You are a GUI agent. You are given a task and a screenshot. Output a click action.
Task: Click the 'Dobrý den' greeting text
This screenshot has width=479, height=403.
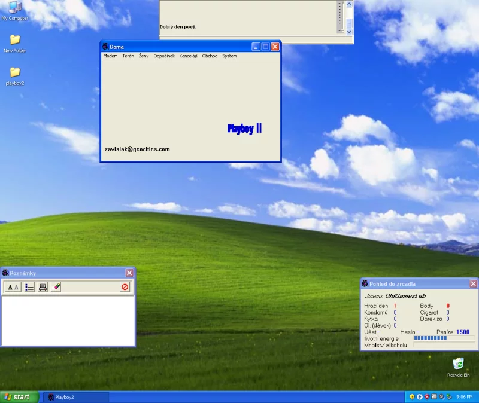178,27
